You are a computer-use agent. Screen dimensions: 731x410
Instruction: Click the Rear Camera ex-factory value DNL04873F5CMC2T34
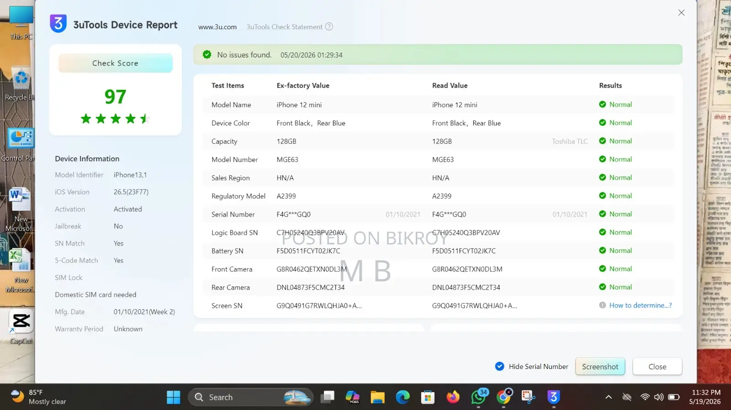(x=311, y=287)
